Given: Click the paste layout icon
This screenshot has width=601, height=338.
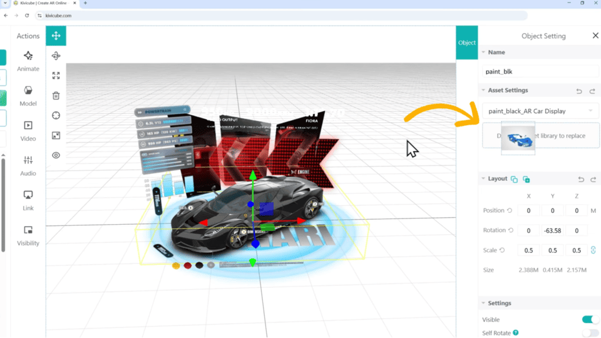Looking at the screenshot, I should pos(527,180).
